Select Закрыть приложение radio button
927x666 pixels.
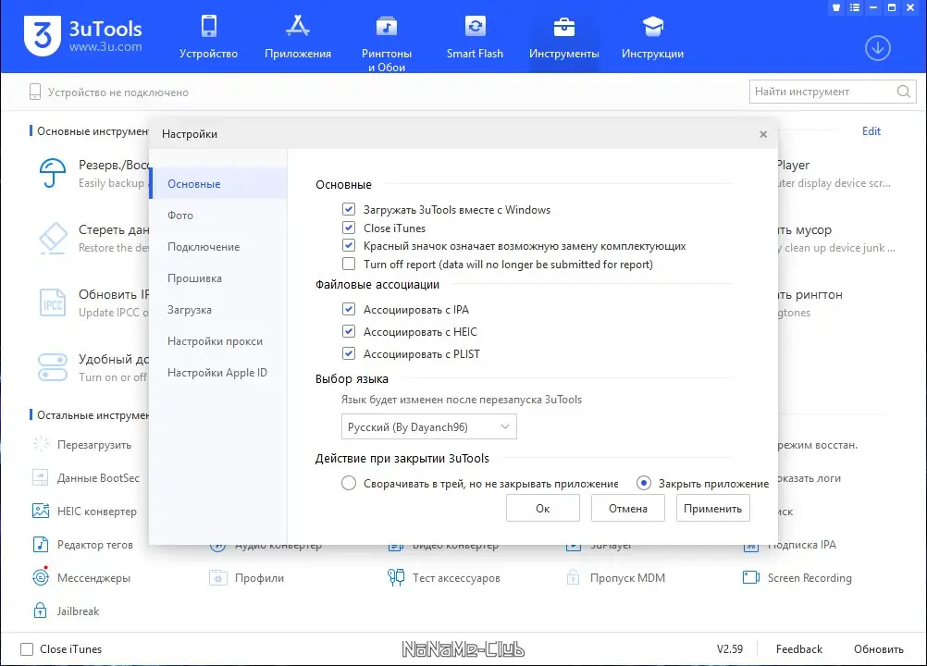pos(644,484)
